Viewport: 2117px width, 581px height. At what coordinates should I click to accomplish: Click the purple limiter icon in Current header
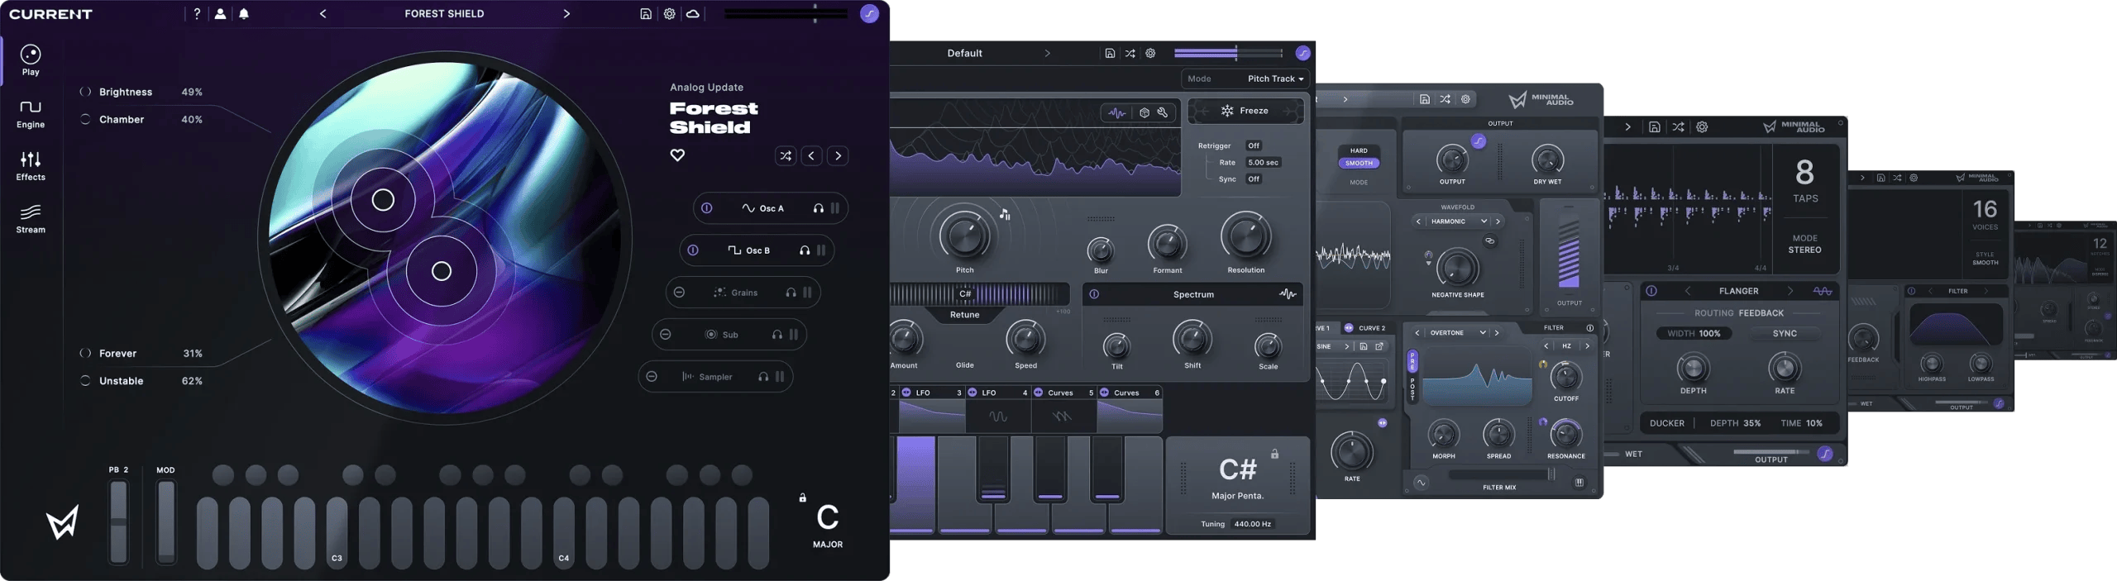869,13
